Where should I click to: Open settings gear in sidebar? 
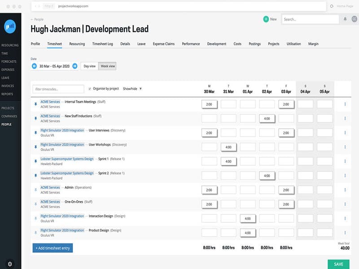pos(10,264)
